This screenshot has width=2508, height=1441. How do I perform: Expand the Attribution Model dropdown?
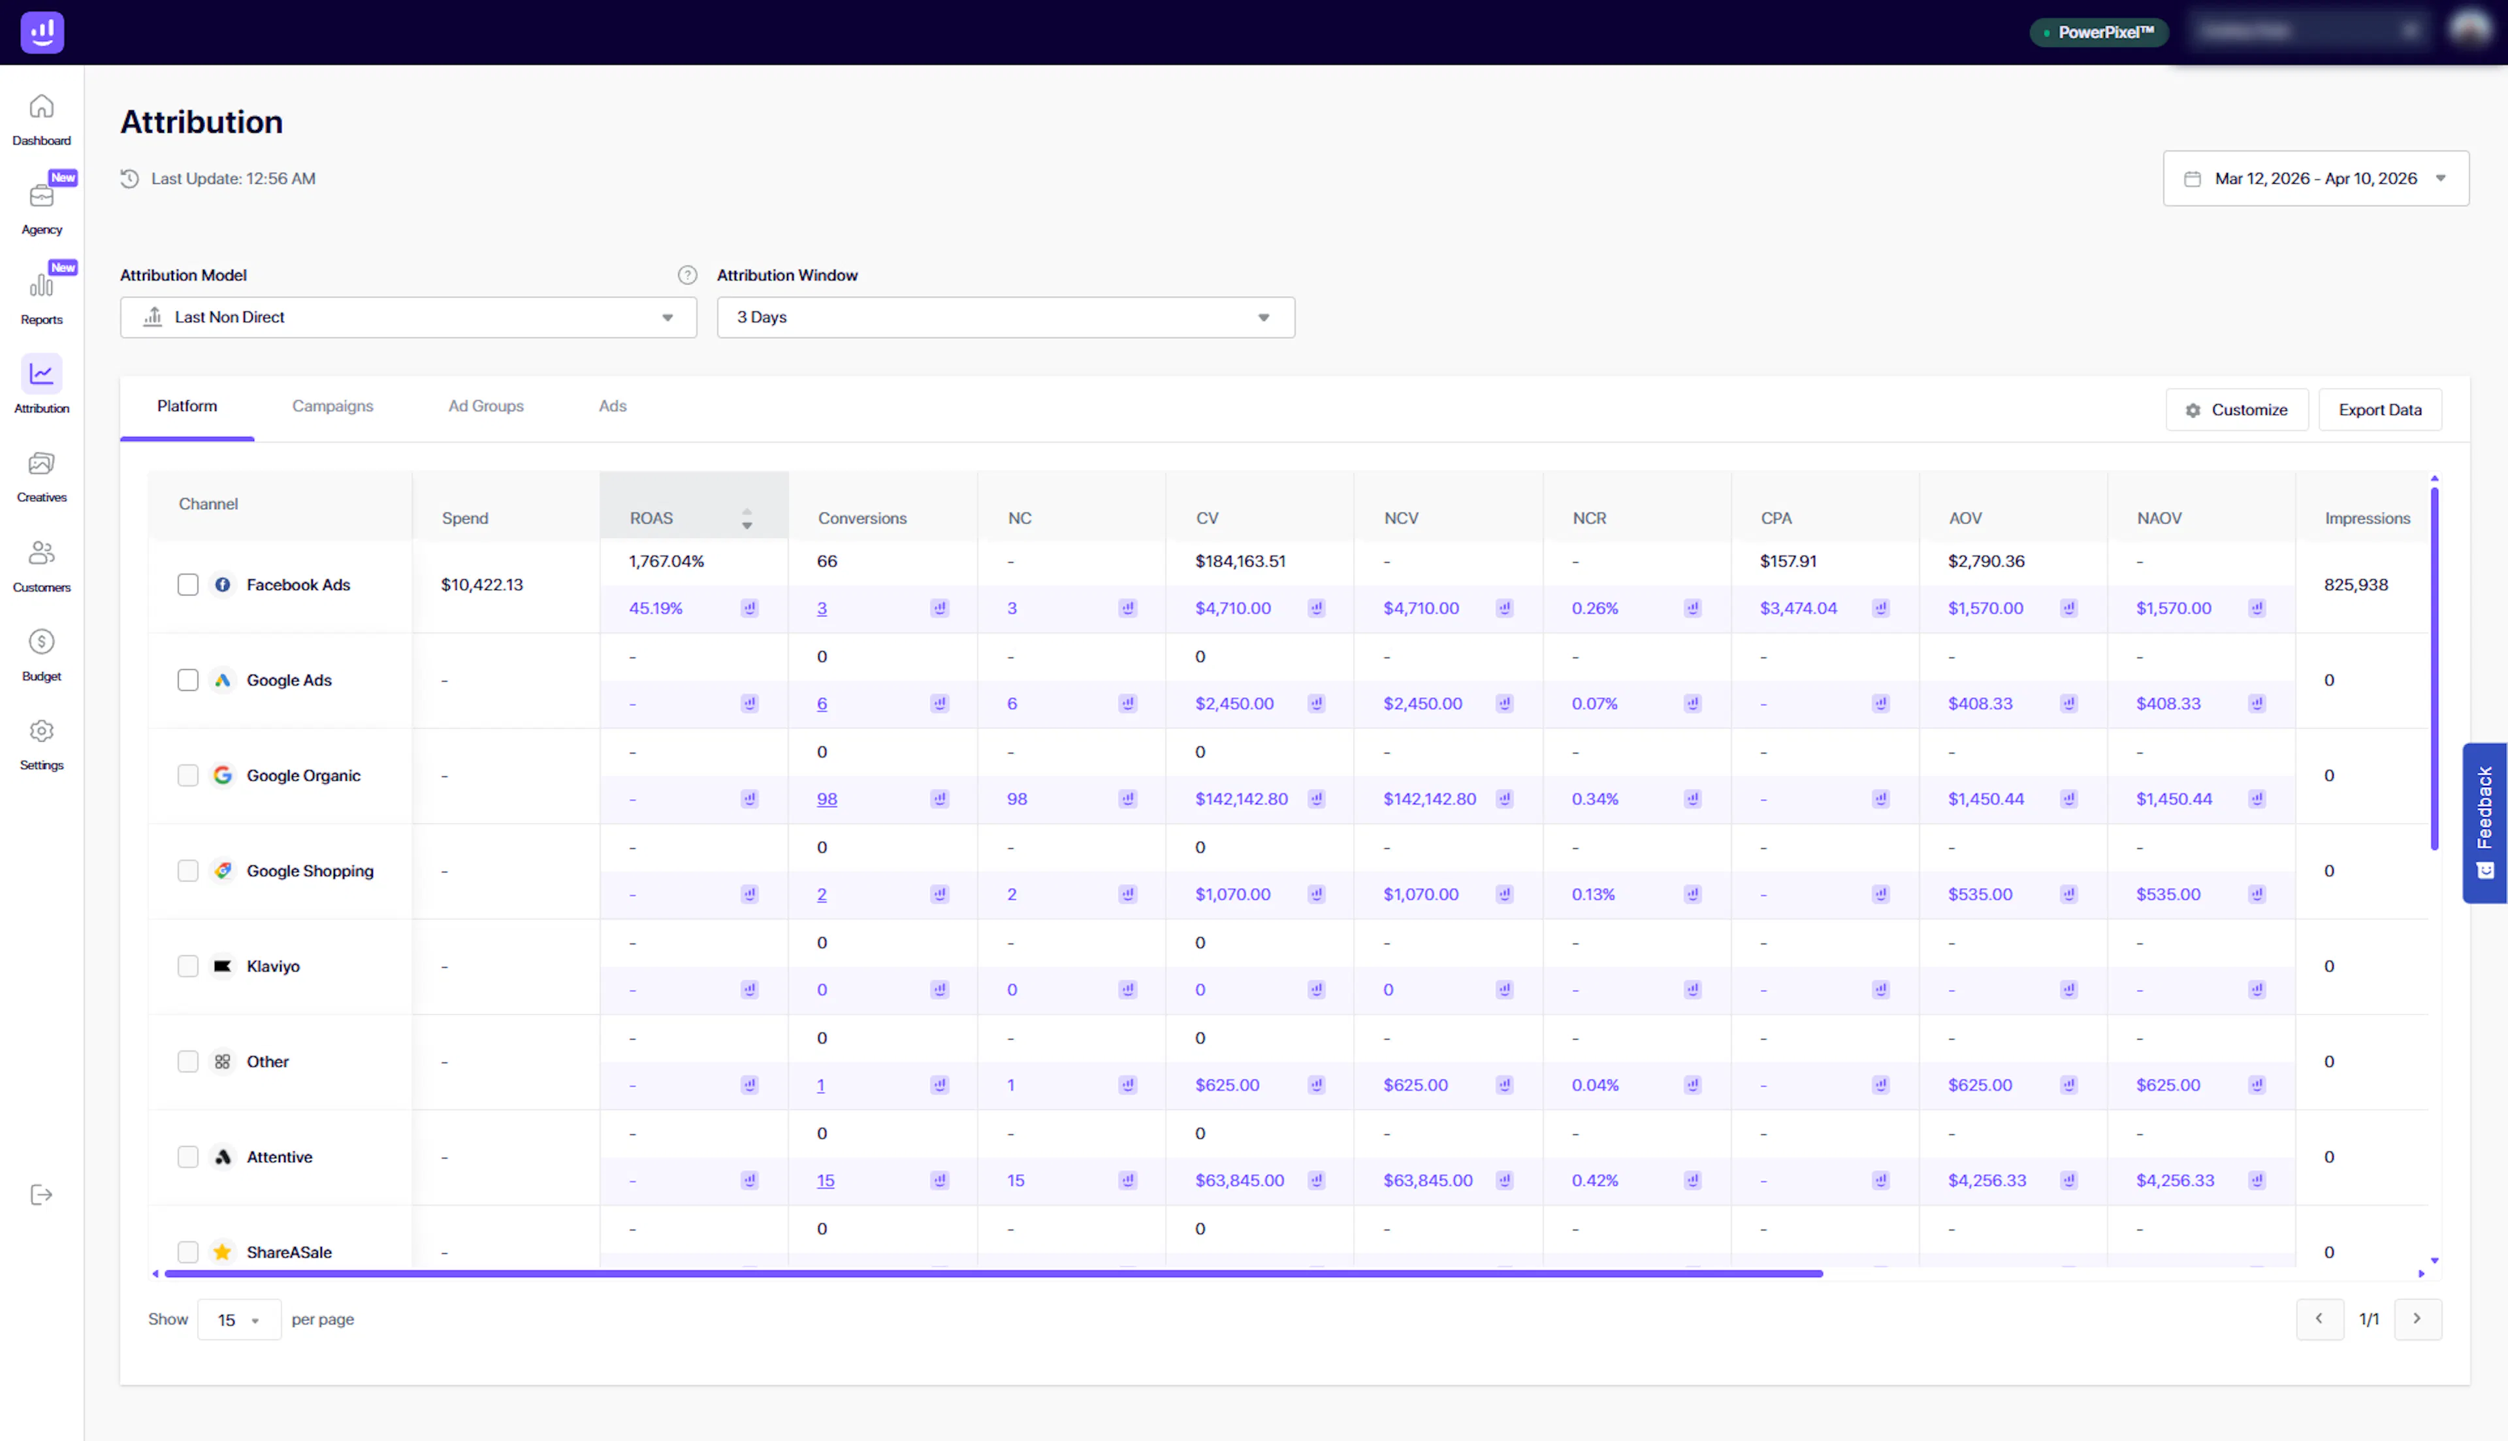408,317
